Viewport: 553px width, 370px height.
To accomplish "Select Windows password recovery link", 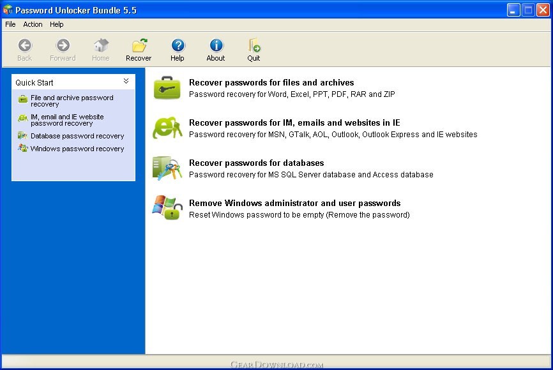I will (x=77, y=149).
